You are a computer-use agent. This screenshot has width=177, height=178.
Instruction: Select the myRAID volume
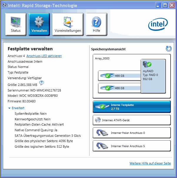[153, 76]
